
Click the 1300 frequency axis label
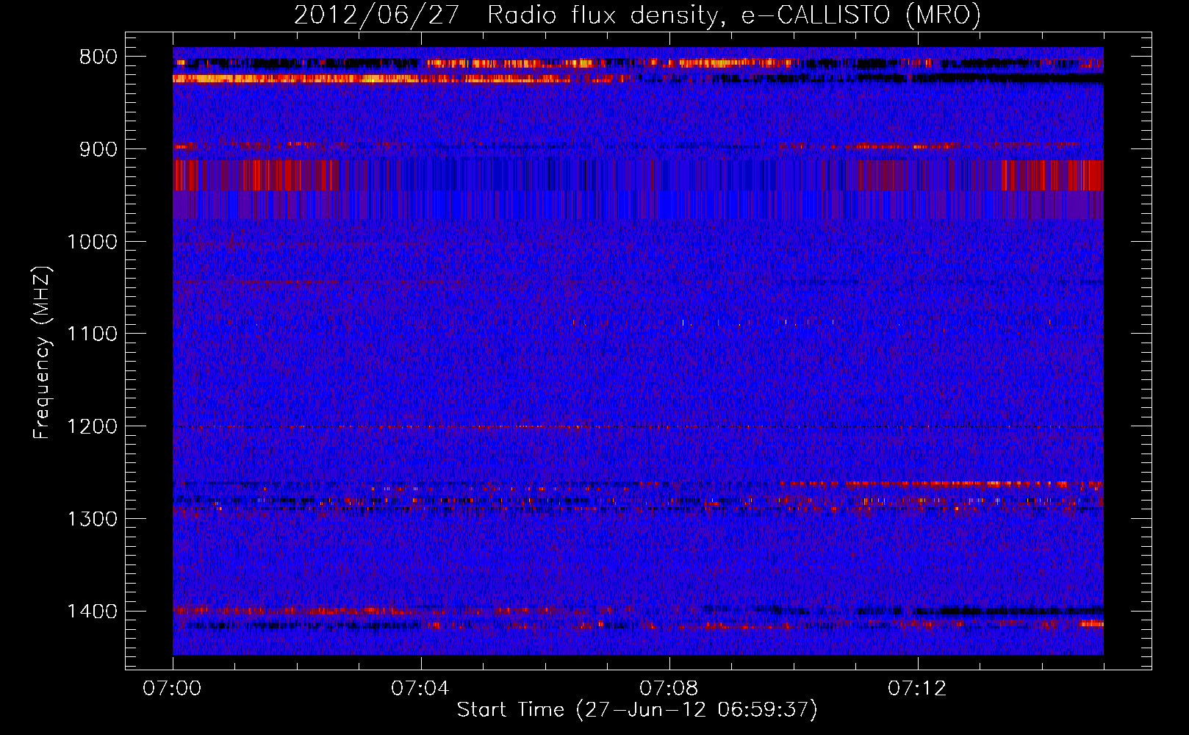click(92, 519)
